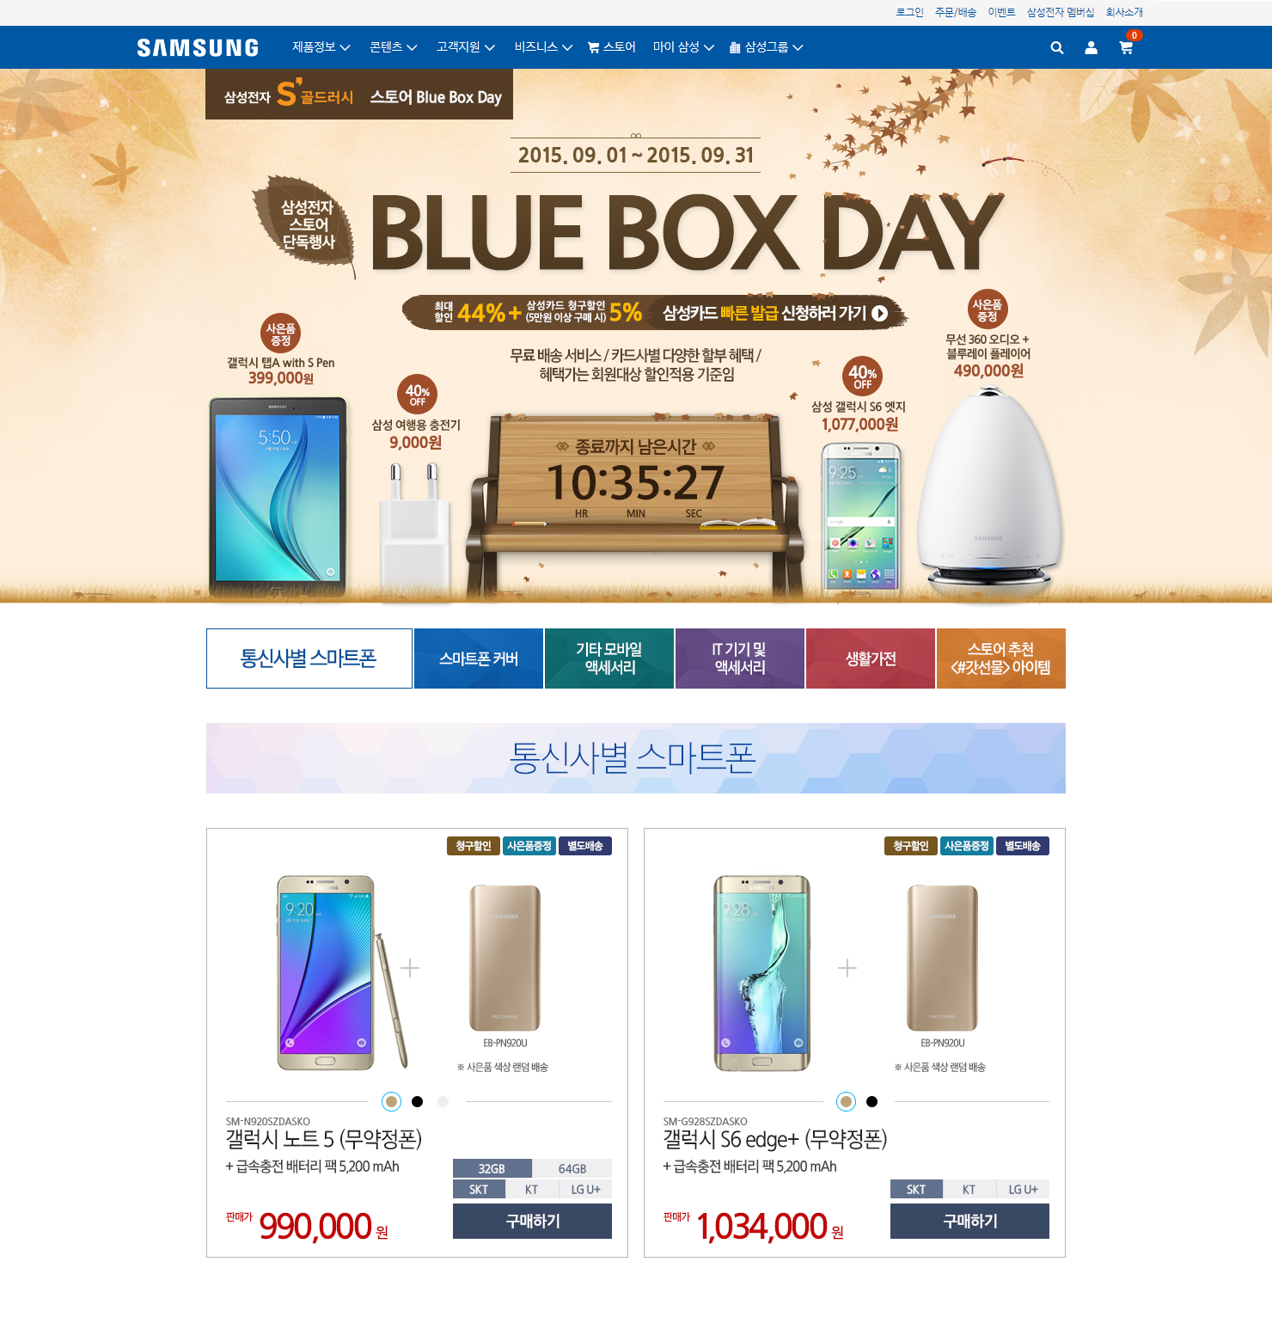Choose gold color swatch for Galaxy S6 edge+
Screen dimensions: 1272x1317
[x=847, y=1101]
